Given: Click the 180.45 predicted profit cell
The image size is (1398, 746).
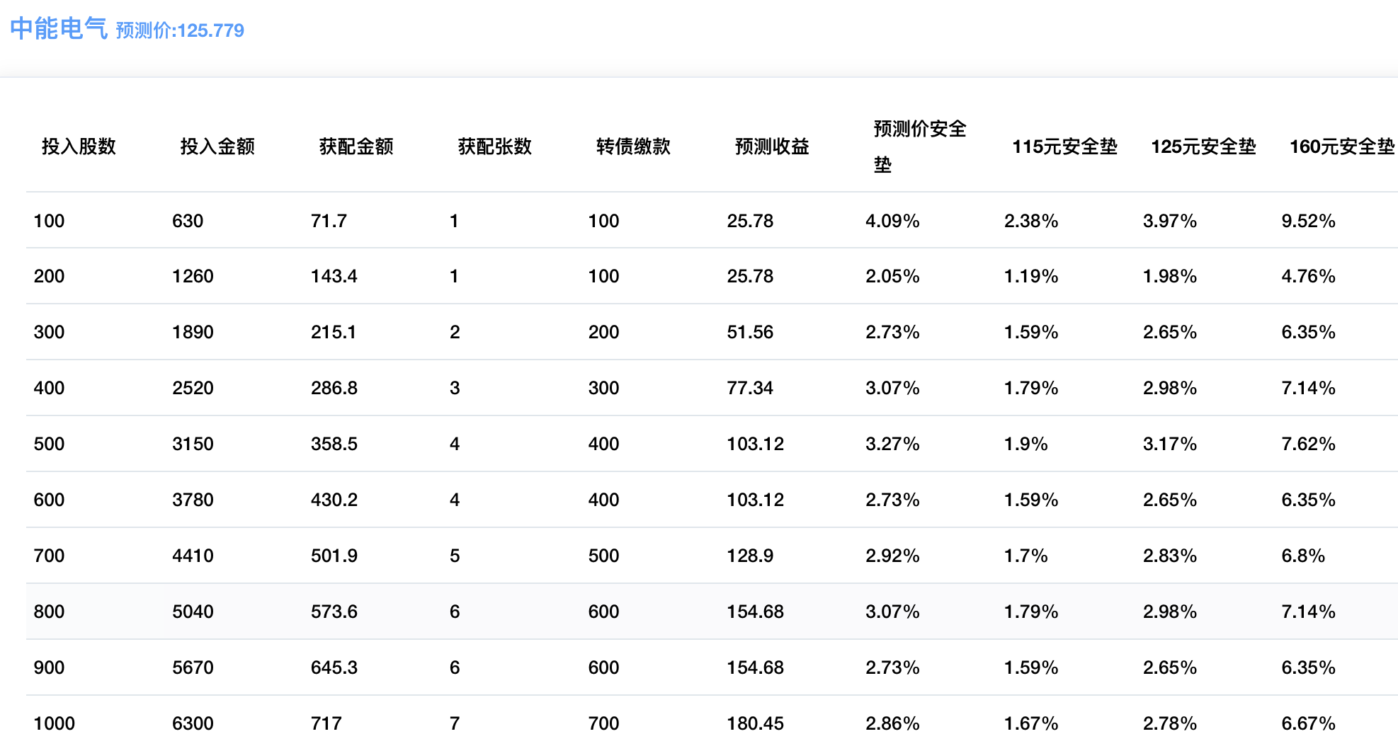Looking at the screenshot, I should click(x=755, y=723).
